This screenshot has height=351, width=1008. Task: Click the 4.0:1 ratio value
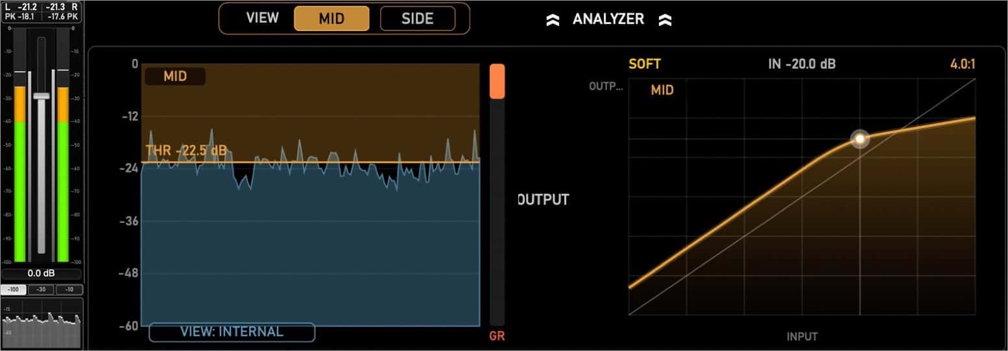[x=961, y=64]
